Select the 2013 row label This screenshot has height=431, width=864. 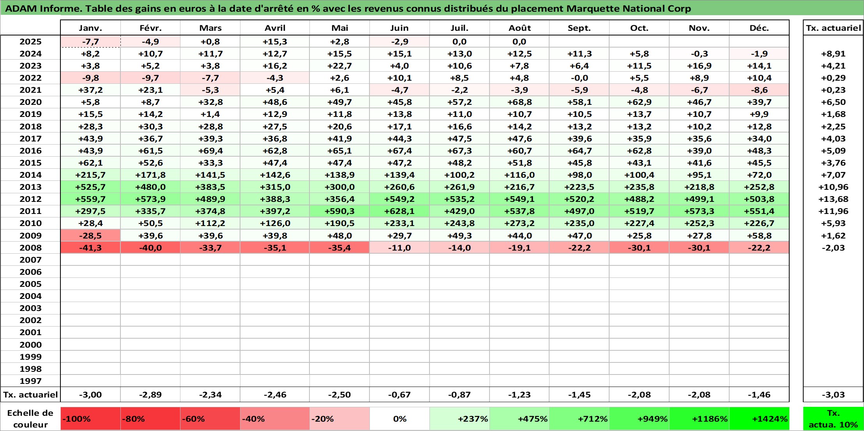coord(30,187)
